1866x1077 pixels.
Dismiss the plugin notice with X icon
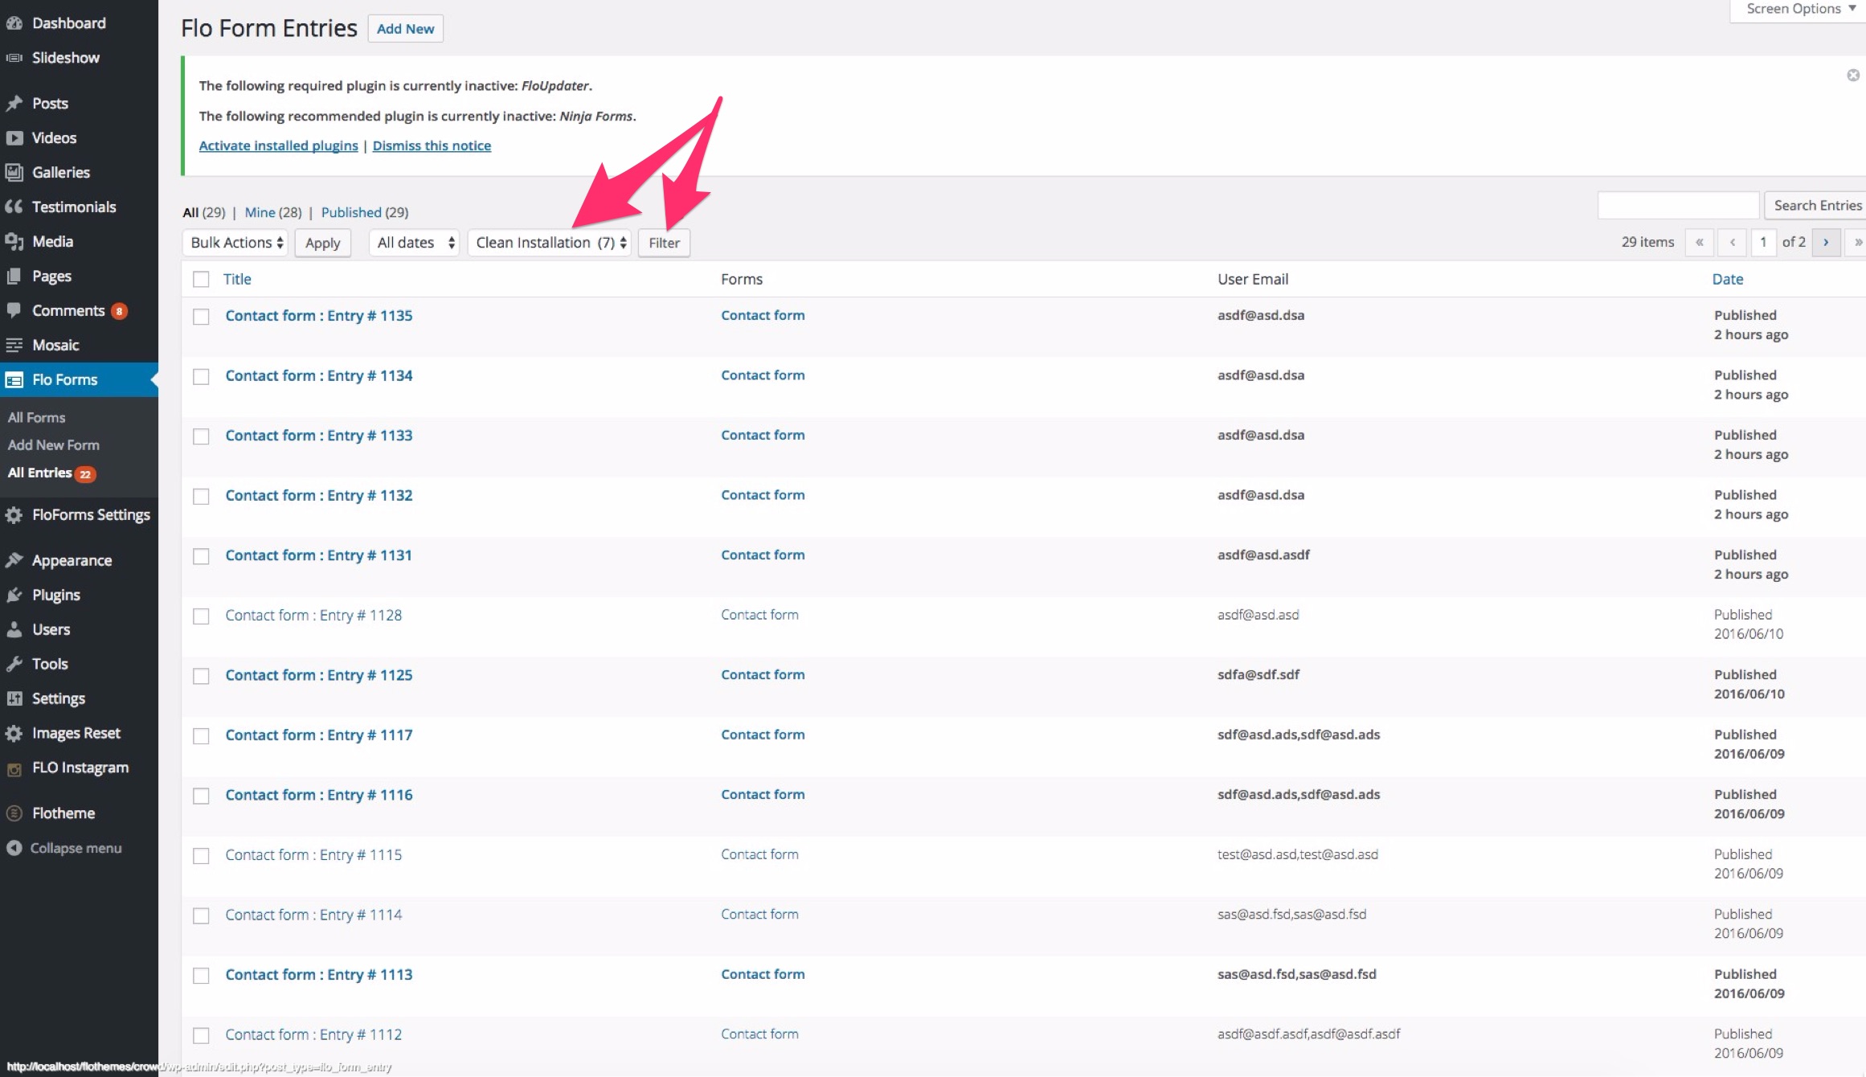coord(1853,75)
